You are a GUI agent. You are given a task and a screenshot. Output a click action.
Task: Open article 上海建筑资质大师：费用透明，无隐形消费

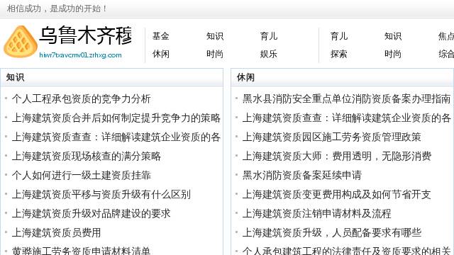[x=337, y=156]
